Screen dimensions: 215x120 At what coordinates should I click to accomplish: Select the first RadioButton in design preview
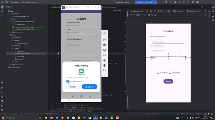[158, 73]
